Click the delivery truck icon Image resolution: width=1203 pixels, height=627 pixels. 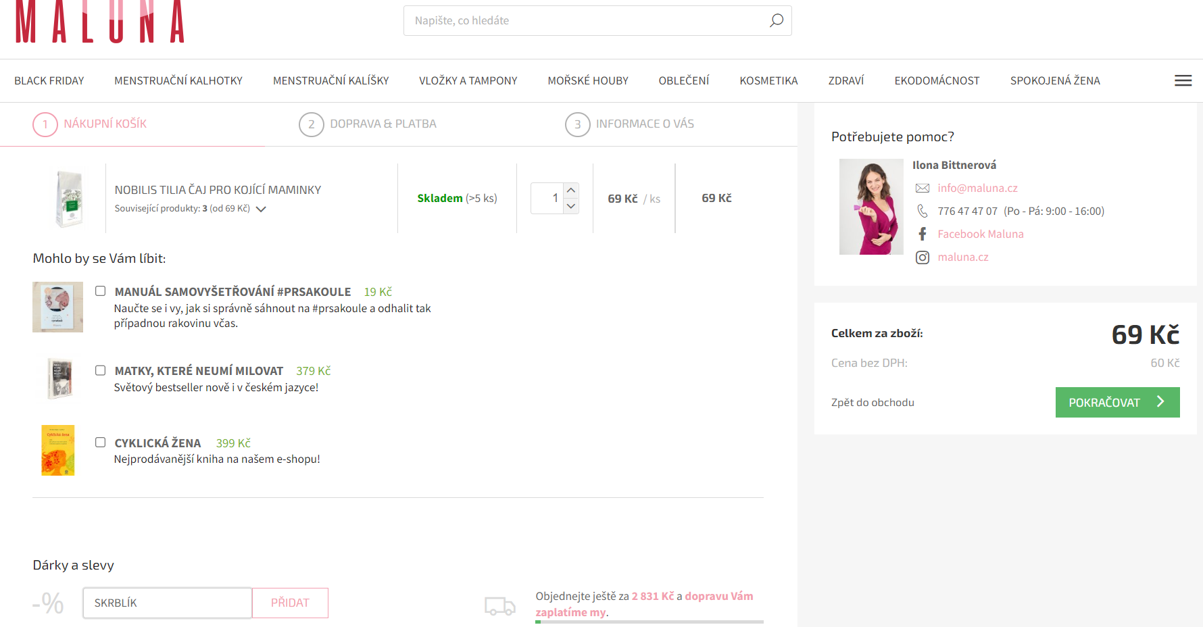pyautogui.click(x=500, y=605)
